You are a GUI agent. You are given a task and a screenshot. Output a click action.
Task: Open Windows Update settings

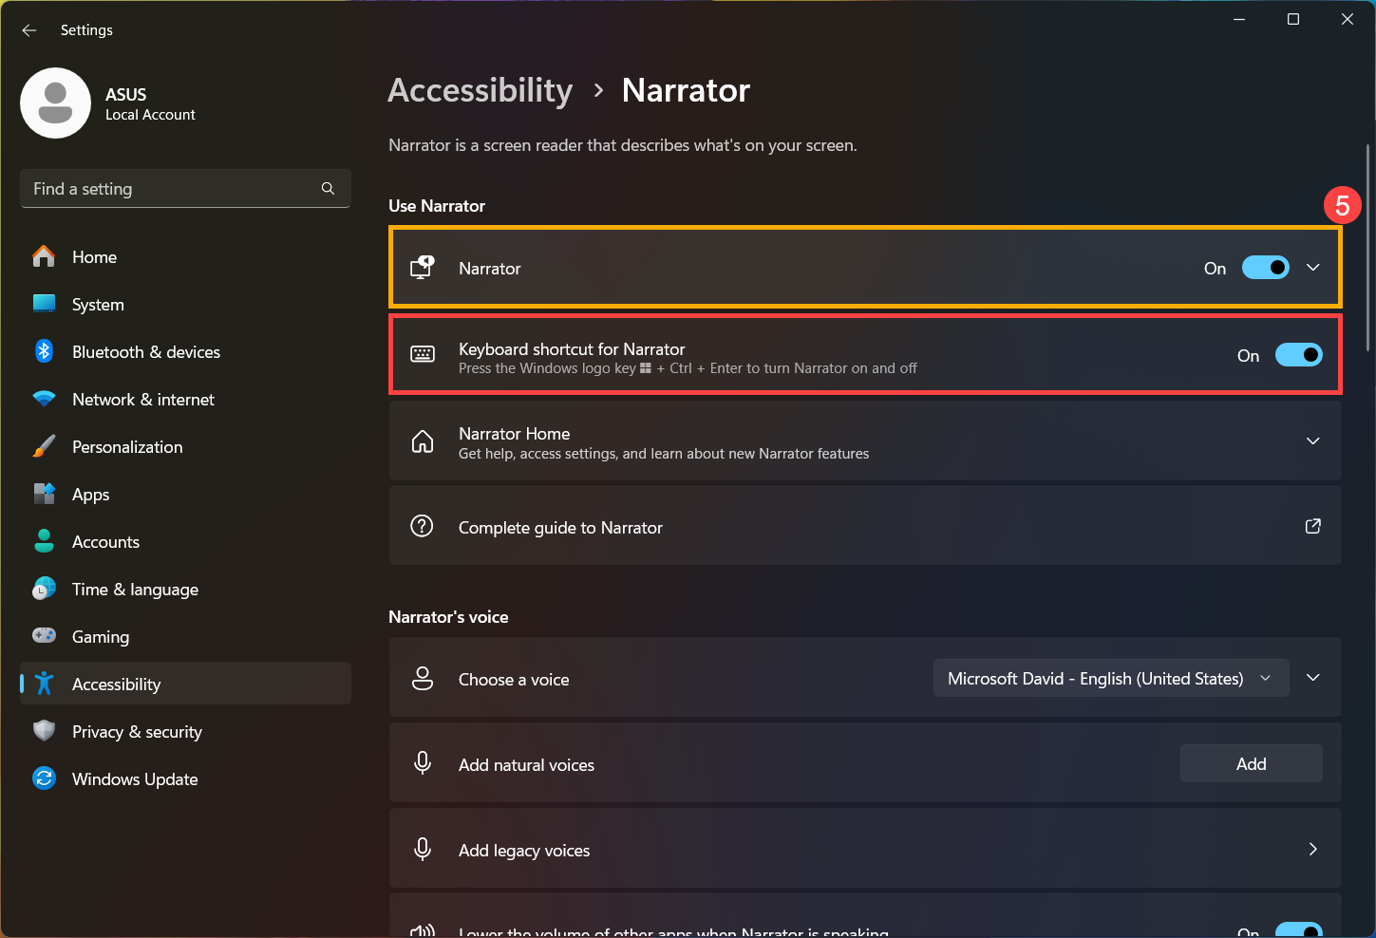click(x=185, y=779)
